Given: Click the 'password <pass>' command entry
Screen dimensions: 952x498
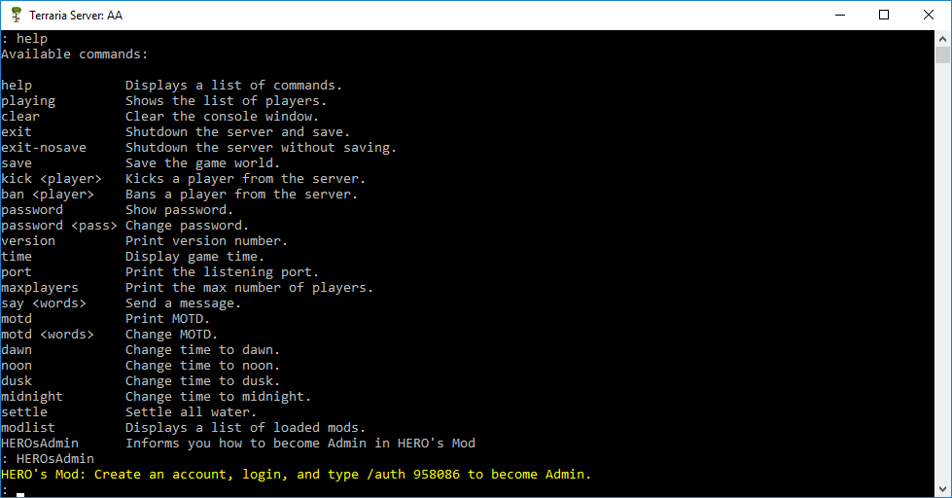Looking at the screenshot, I should (x=59, y=226).
